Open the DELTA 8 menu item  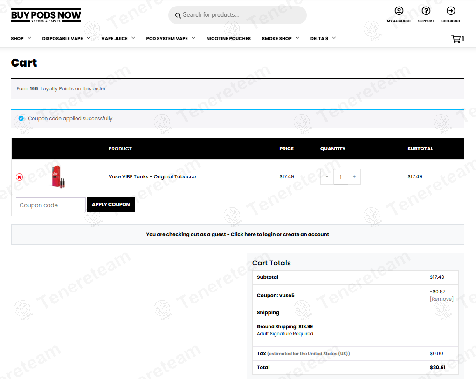[319, 39]
